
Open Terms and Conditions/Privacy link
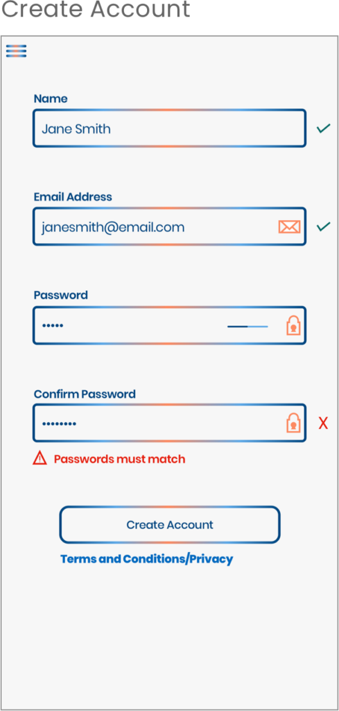coord(147,559)
